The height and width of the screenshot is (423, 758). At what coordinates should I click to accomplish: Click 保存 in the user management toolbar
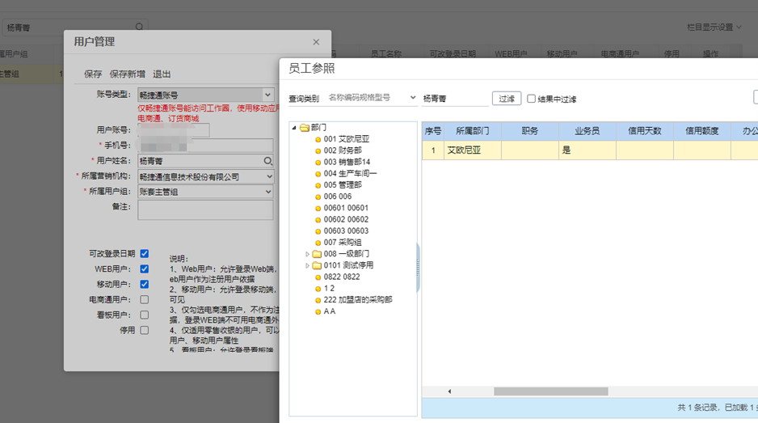(93, 74)
